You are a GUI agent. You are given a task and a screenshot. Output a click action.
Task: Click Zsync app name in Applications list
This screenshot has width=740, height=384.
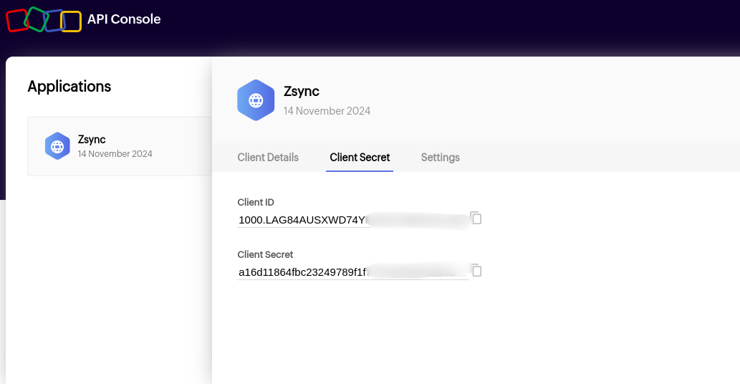pyautogui.click(x=92, y=140)
